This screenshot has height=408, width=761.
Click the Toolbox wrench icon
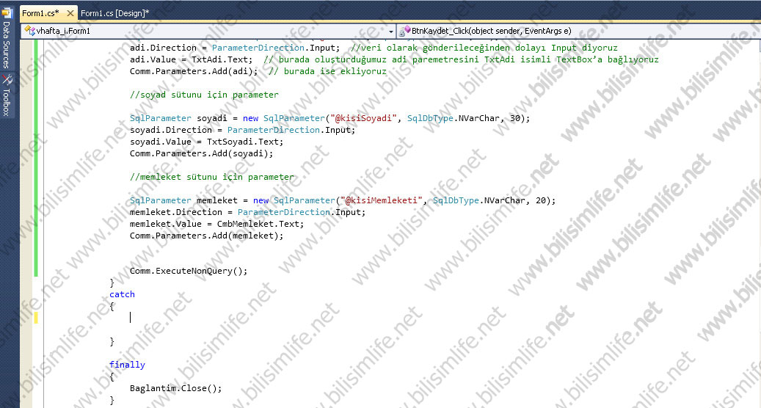[7, 79]
